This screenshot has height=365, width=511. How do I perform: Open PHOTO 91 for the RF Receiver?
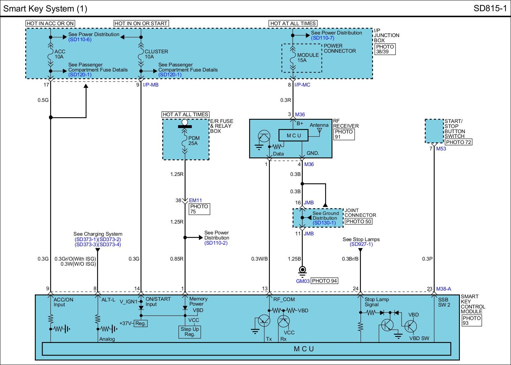(344, 134)
